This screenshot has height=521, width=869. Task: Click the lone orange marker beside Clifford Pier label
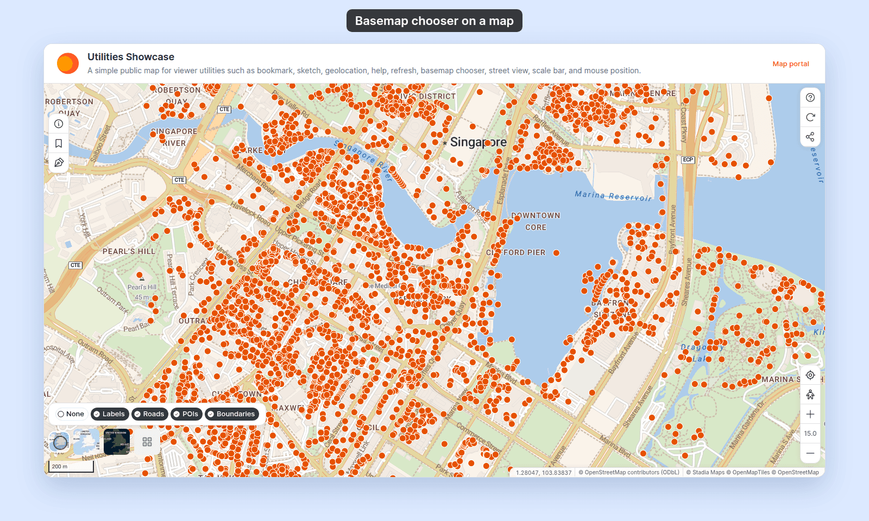tap(556, 253)
